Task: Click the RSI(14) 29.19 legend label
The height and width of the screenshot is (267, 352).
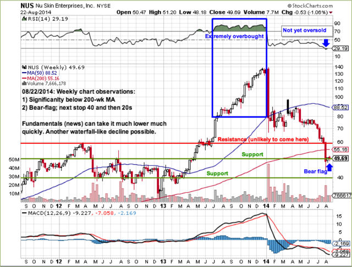Action: [48, 19]
